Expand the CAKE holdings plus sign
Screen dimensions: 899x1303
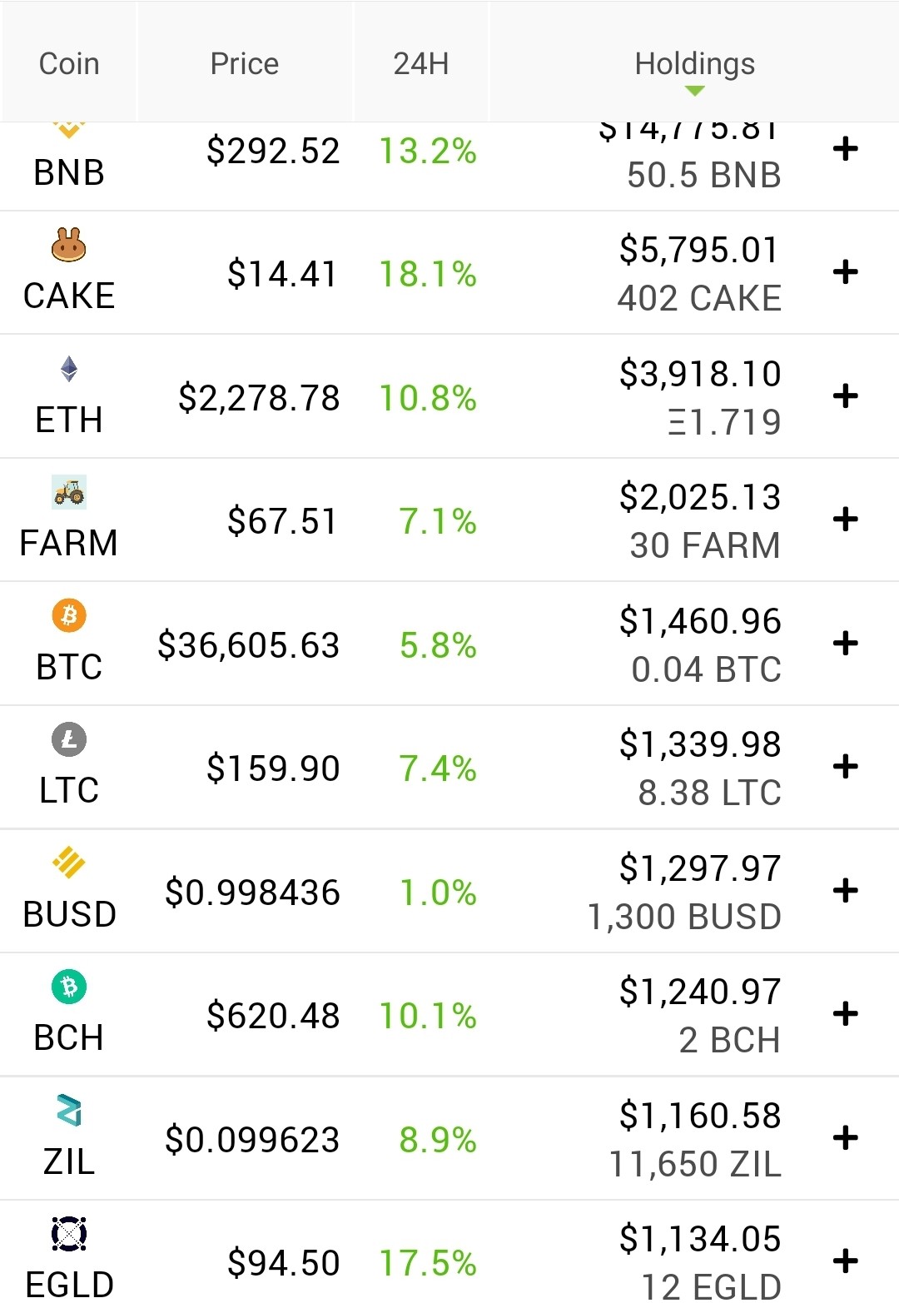[x=846, y=272]
